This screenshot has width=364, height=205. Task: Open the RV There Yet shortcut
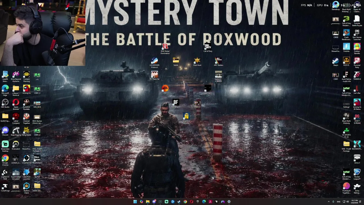[x=154, y=76]
